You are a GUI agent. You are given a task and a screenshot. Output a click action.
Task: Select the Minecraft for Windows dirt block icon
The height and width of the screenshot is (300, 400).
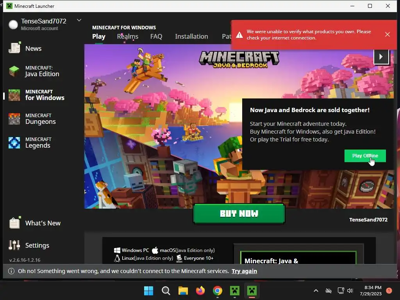click(14, 95)
